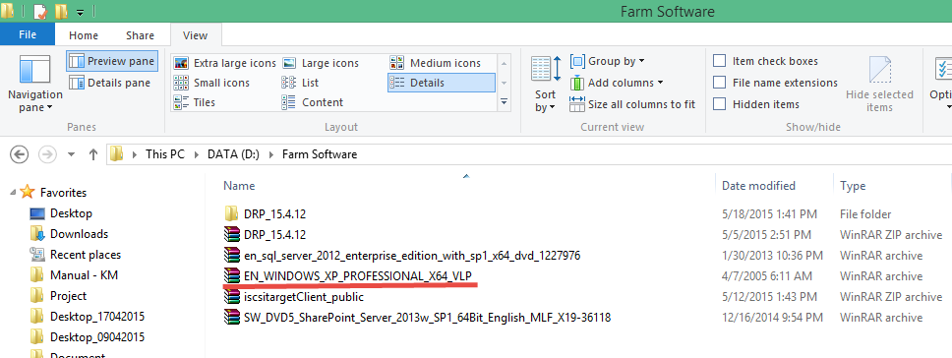Click the 4/7/2005 6:11 AM date cell
Image resolution: width=952 pixels, height=358 pixels.
tap(767, 276)
